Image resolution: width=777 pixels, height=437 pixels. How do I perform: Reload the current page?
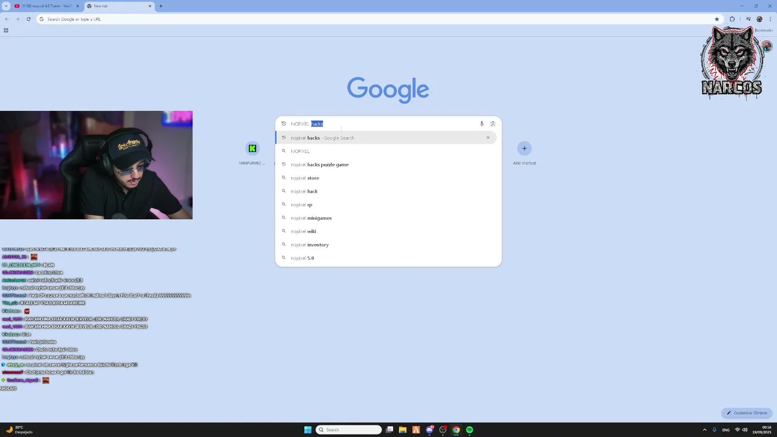[28, 19]
